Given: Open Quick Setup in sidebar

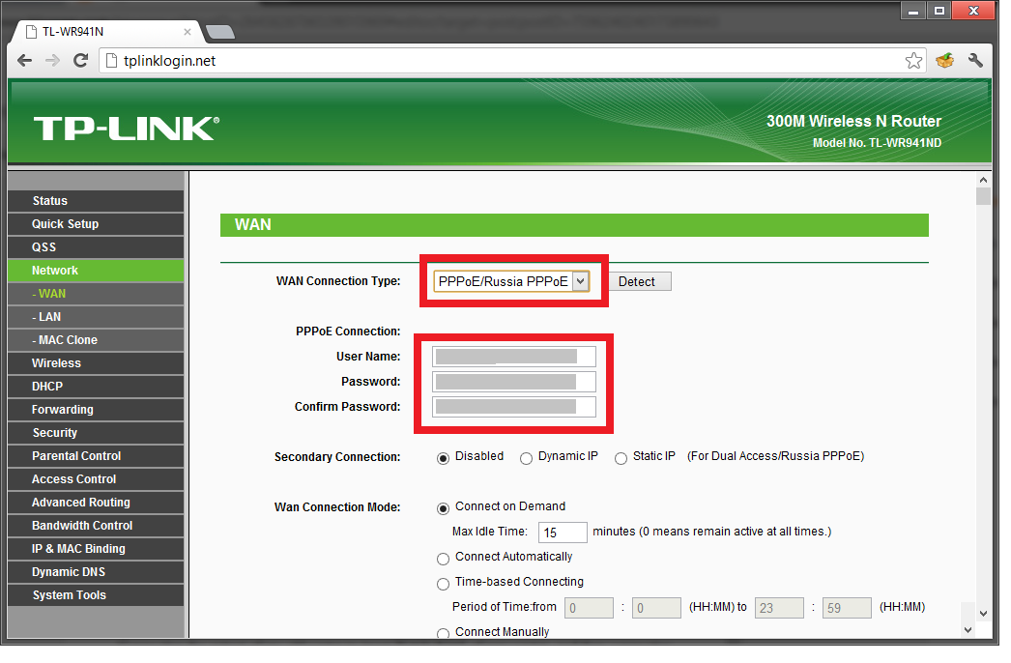Looking at the screenshot, I should pyautogui.click(x=96, y=224).
